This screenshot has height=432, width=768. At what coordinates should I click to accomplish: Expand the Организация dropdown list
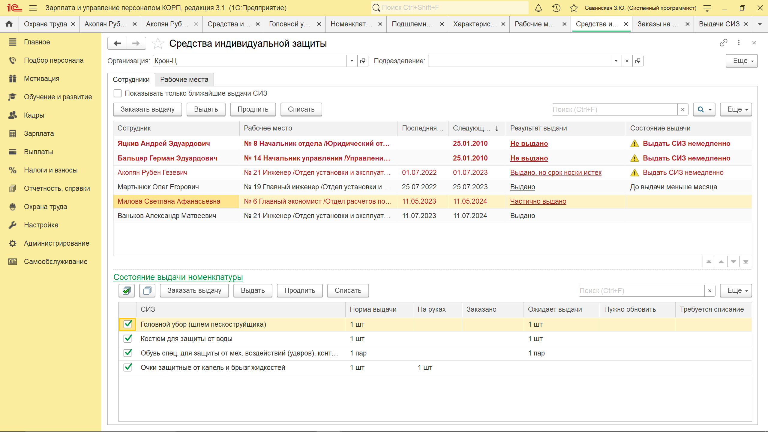pos(352,61)
